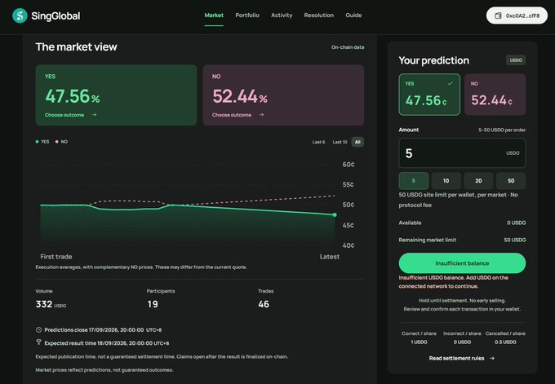Click the latest data point on the chart
The image size is (555, 384).
(335, 214)
